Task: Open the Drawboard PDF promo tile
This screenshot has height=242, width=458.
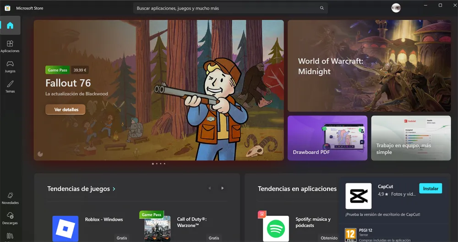Action: tap(327, 138)
